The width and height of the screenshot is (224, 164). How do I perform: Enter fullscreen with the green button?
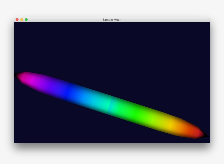pos(26,19)
